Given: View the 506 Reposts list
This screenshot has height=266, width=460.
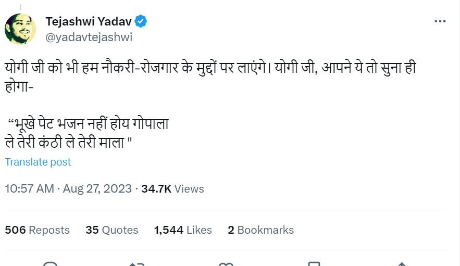Looking at the screenshot, I should [x=37, y=230].
